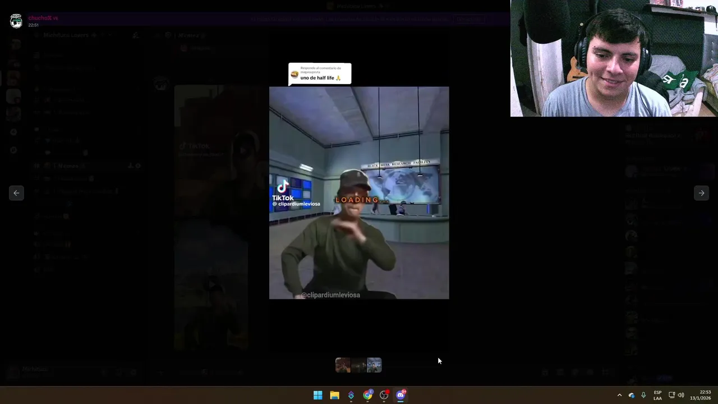
Task: Click the chuchoX username in the viewer
Action: [43, 18]
